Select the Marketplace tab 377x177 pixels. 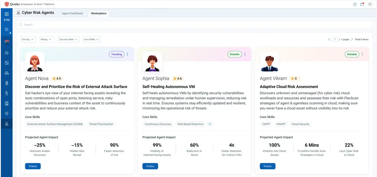(x=99, y=13)
